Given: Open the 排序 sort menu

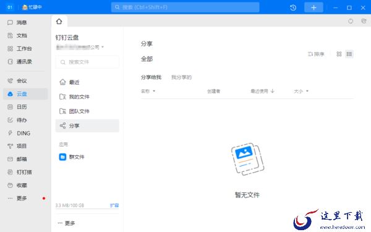Looking at the screenshot, I should 316,54.
